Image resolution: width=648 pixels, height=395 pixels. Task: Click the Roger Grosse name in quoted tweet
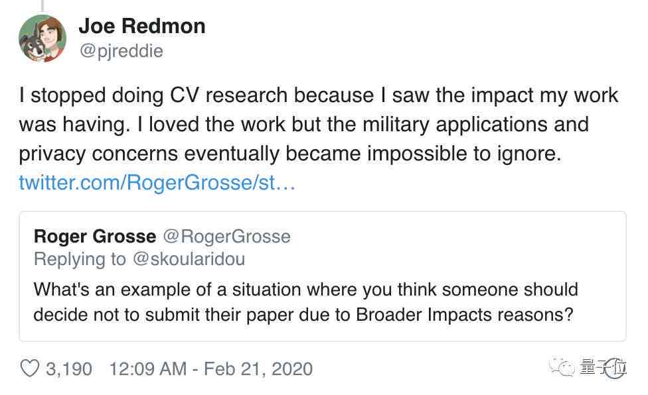[x=95, y=236]
